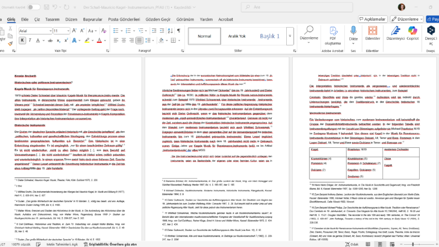This screenshot has height=247, width=439.
Task: Decrease font size with the smaller A icon
Action: (82, 31)
